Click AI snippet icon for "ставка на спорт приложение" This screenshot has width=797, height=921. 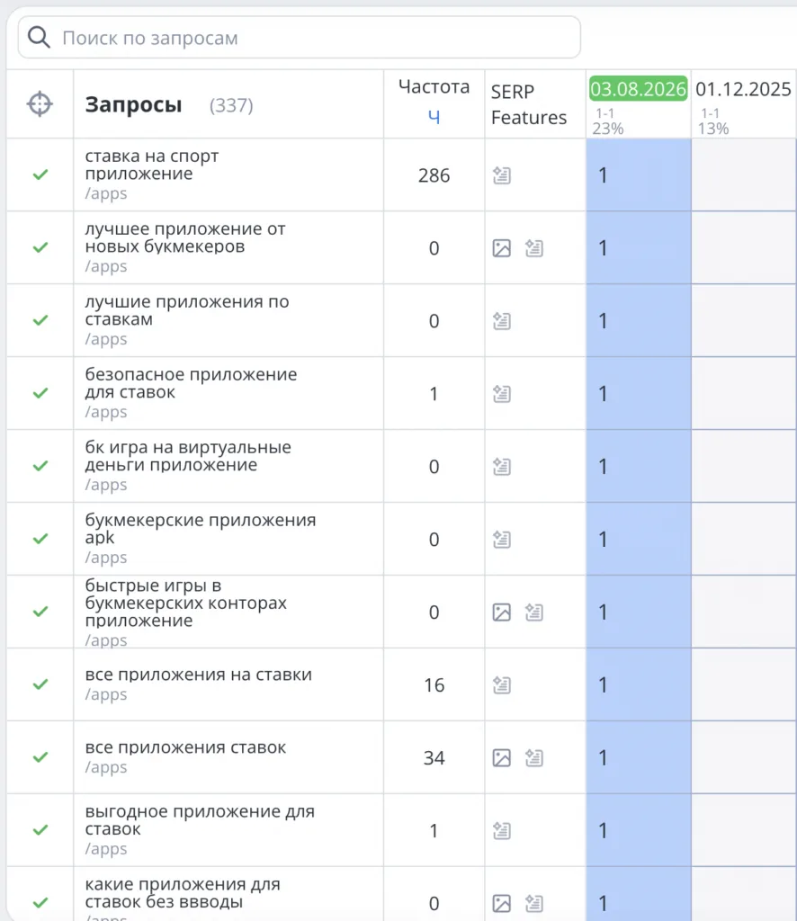coord(502,175)
